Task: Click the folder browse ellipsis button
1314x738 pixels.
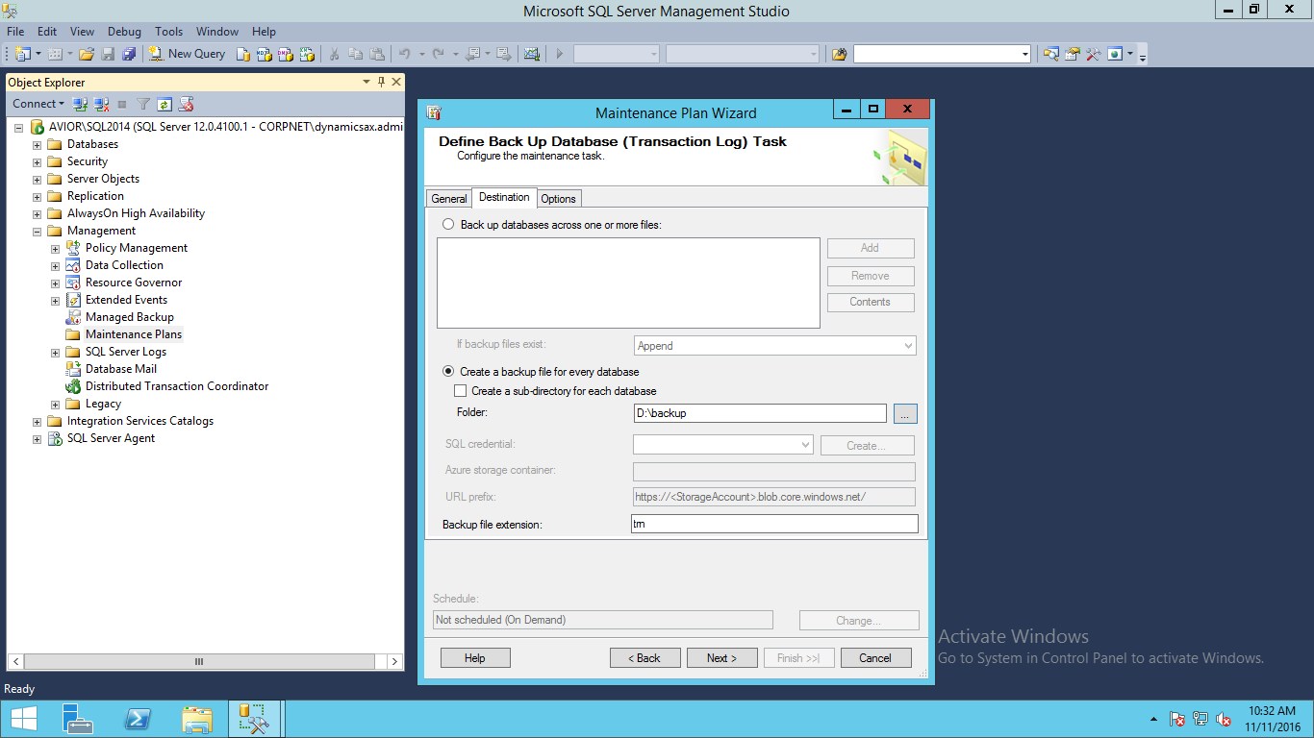Action: coord(905,413)
